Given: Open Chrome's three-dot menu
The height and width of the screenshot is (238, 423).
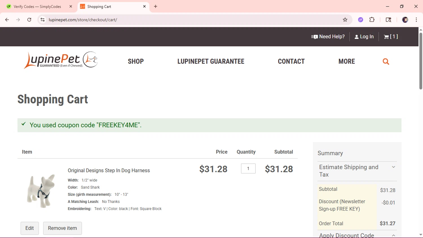Looking at the screenshot, I should [x=416, y=20].
